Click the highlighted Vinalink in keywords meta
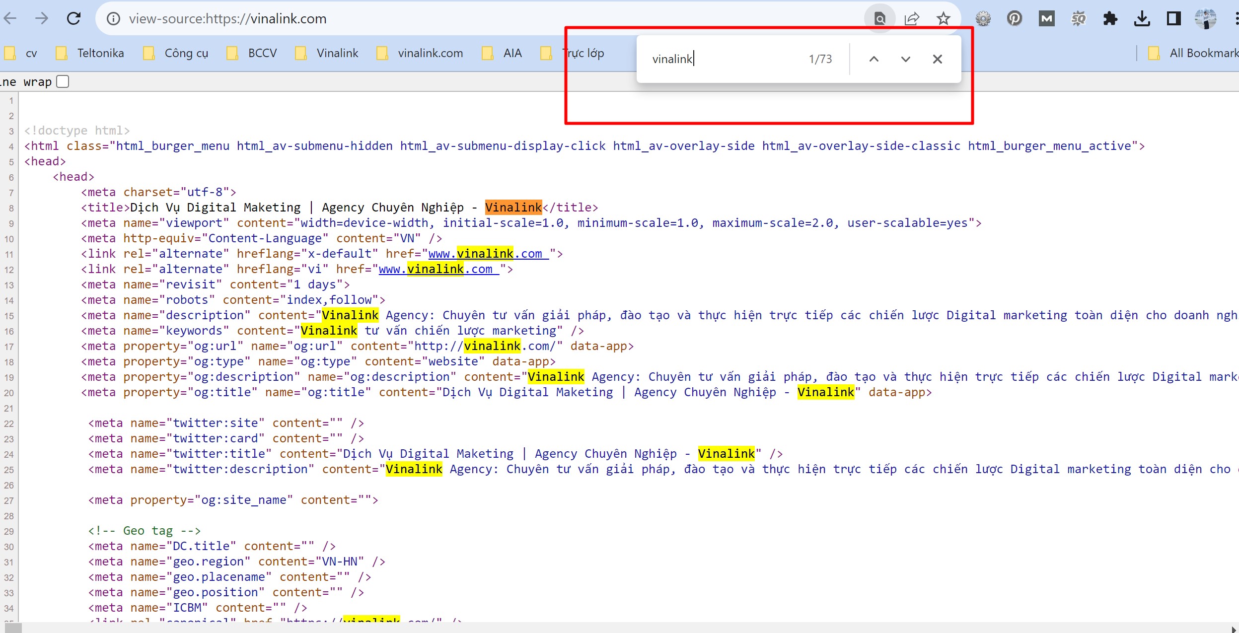Screen dimensions: 1239x633 pyautogui.click(x=329, y=331)
